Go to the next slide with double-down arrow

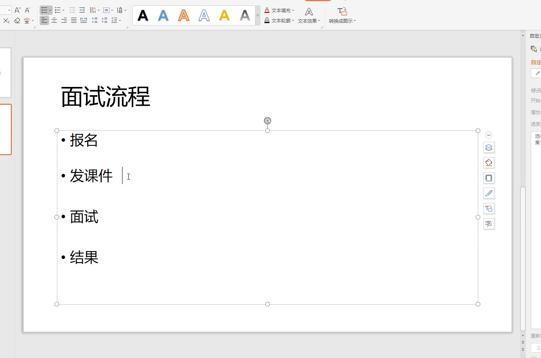pyautogui.click(x=523, y=349)
